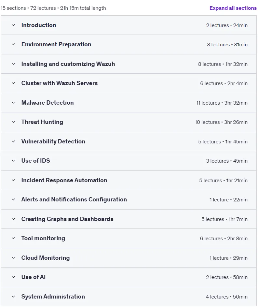The image size is (258, 307).
Task: Open Cluster with Wazuh Servers chevron
Action: 13,83
